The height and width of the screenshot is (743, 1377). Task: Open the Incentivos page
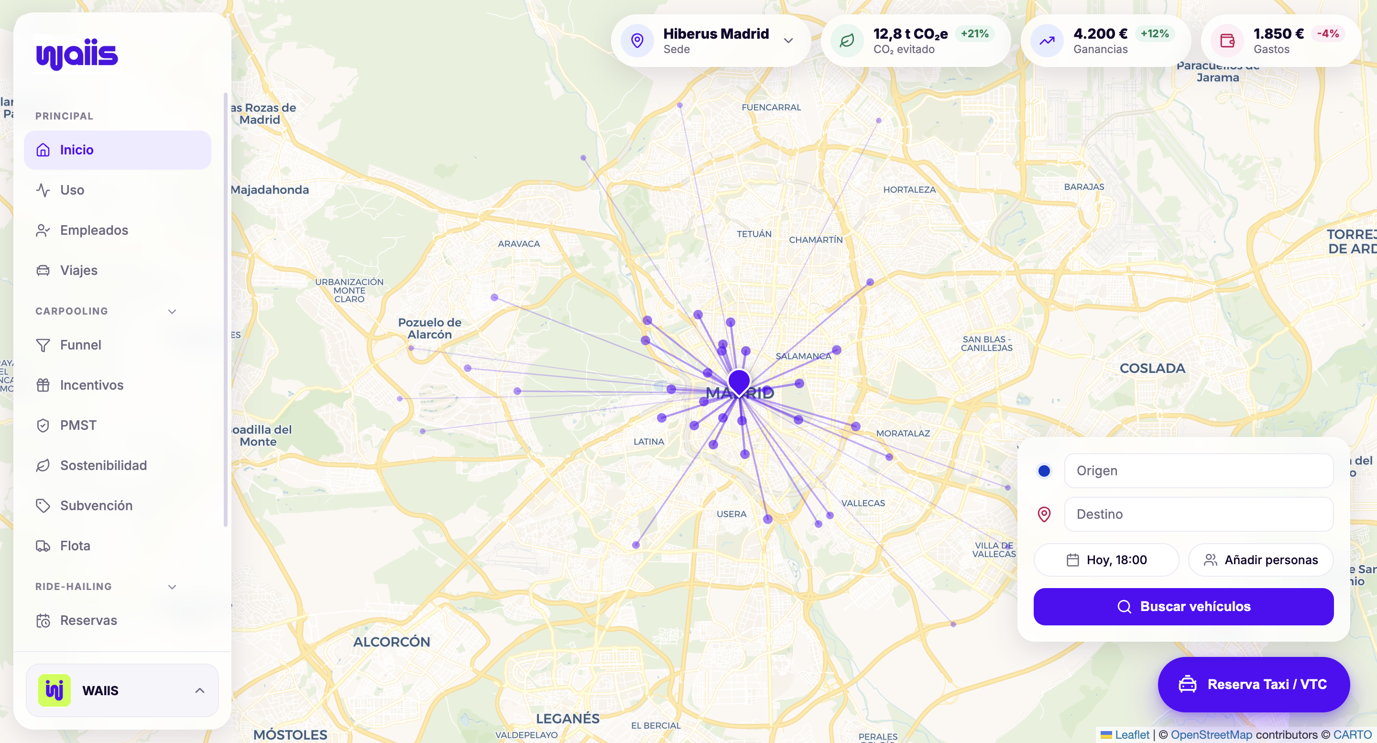point(118,385)
